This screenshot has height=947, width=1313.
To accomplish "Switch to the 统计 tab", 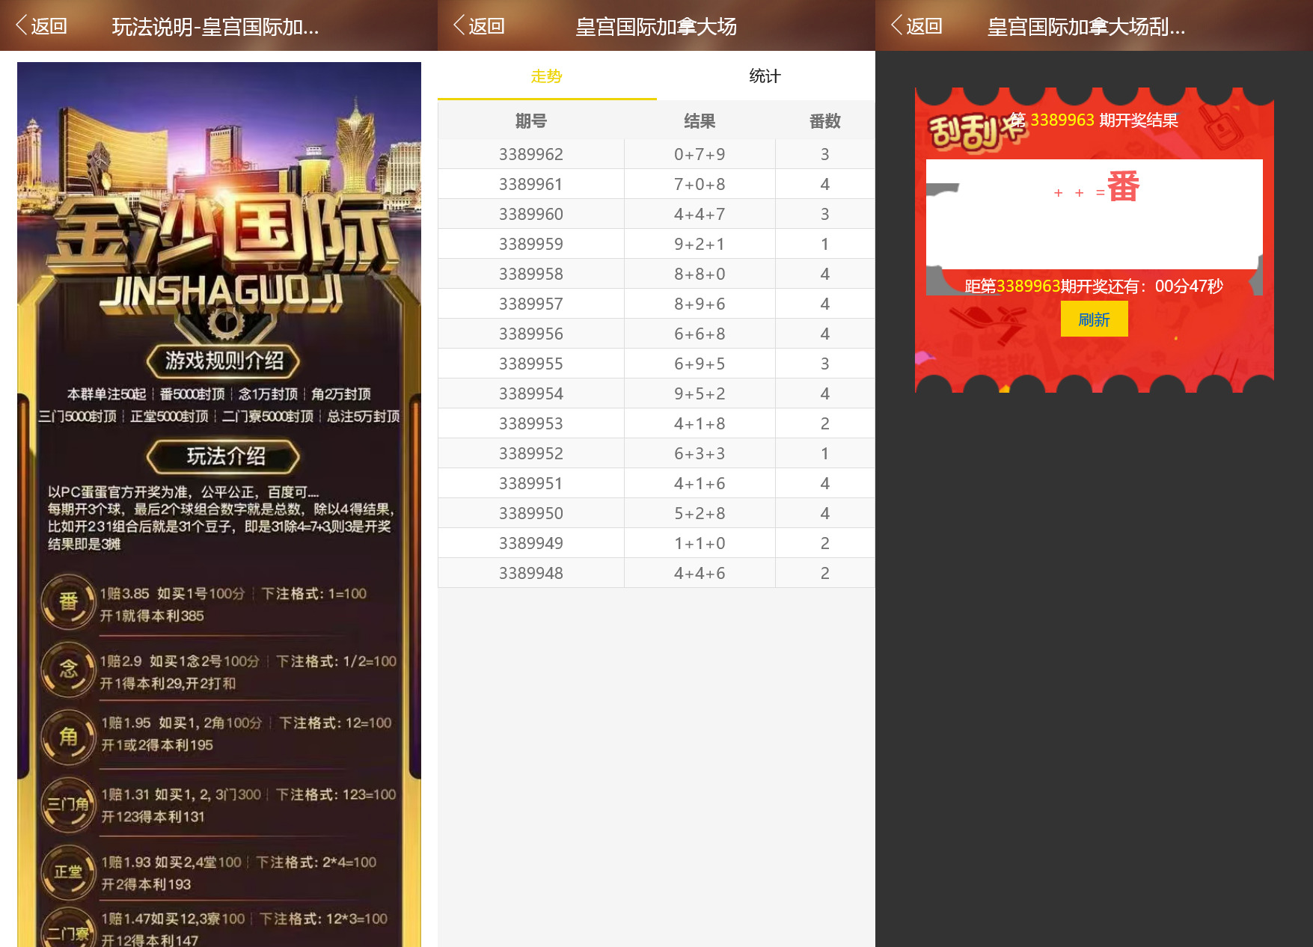I will (x=764, y=76).
